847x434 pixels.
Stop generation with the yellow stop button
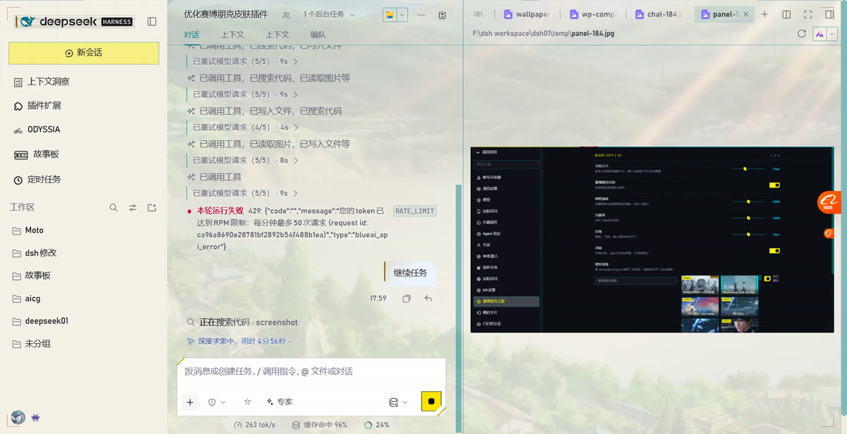pos(431,402)
